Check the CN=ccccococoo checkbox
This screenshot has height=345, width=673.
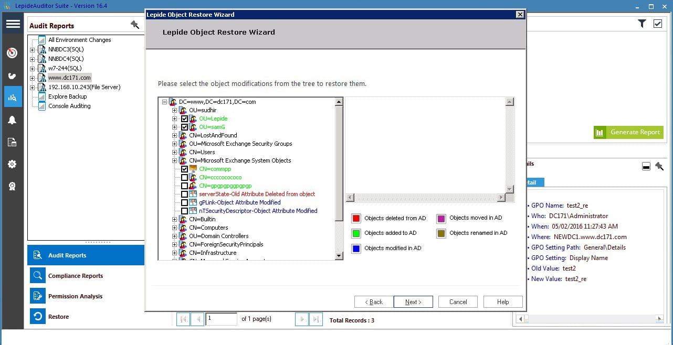(x=184, y=178)
